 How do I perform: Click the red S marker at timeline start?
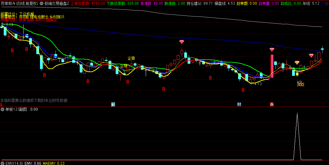[1, 104]
